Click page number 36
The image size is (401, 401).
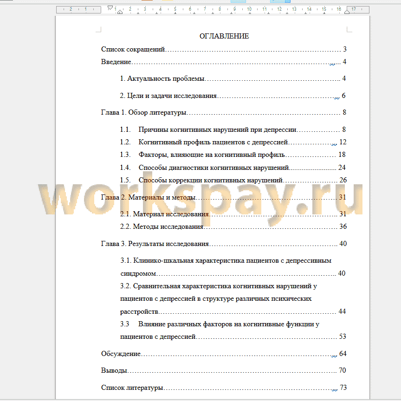[343, 226]
